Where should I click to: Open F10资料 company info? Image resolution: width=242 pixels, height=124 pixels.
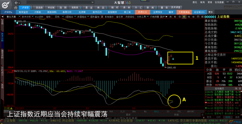[x=39, y=17]
